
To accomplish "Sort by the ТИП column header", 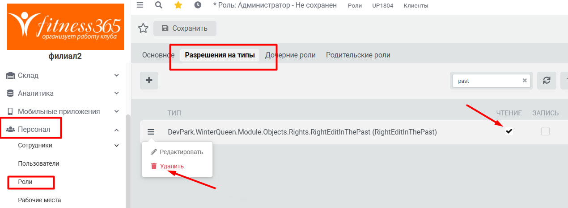I will point(174,113).
